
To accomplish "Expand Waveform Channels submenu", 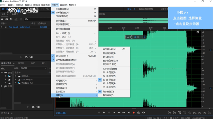I will (75, 88).
